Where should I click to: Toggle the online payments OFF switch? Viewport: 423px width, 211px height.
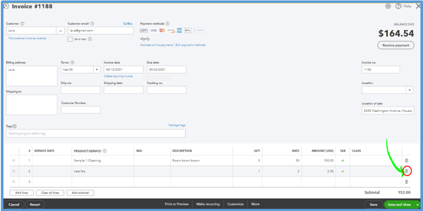[144, 30]
